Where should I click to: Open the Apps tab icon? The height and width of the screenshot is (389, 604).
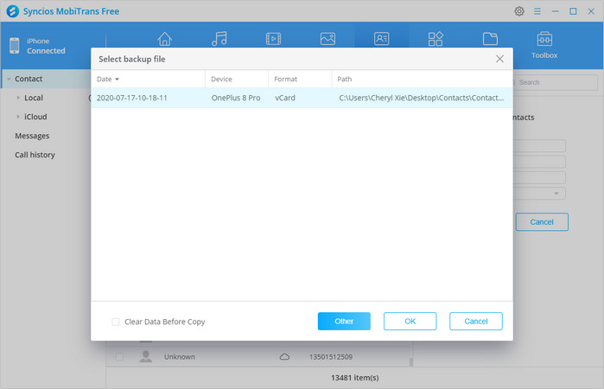436,39
